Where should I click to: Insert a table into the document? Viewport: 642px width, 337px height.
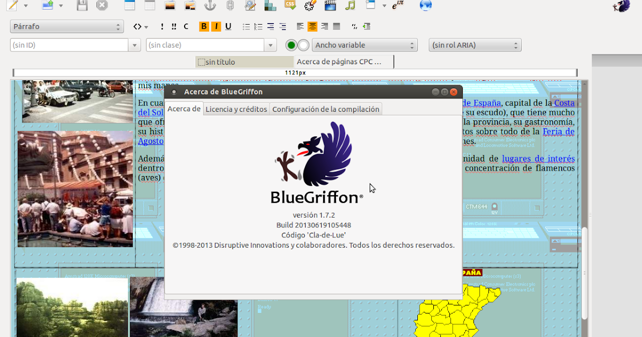(128, 5)
